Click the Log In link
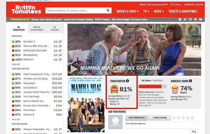210x134 pixels. 199,5
